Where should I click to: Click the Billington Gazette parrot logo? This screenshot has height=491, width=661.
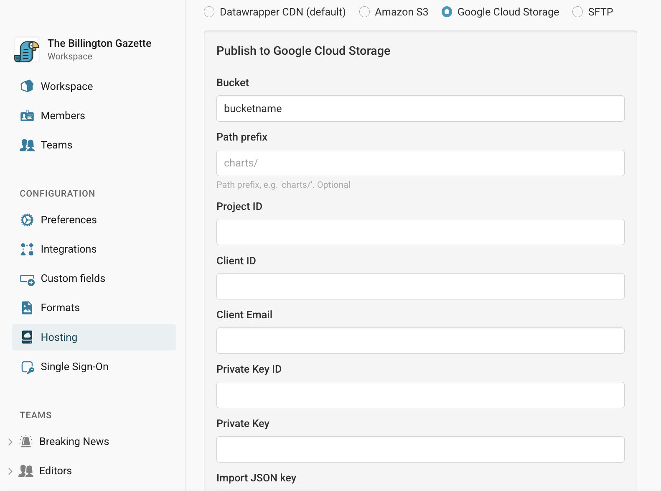click(27, 50)
